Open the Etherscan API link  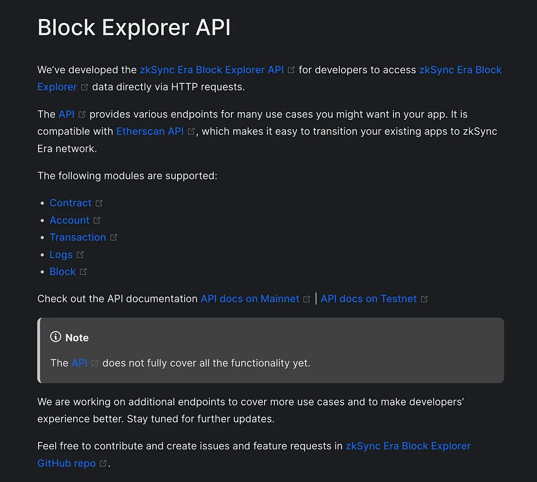[150, 131]
